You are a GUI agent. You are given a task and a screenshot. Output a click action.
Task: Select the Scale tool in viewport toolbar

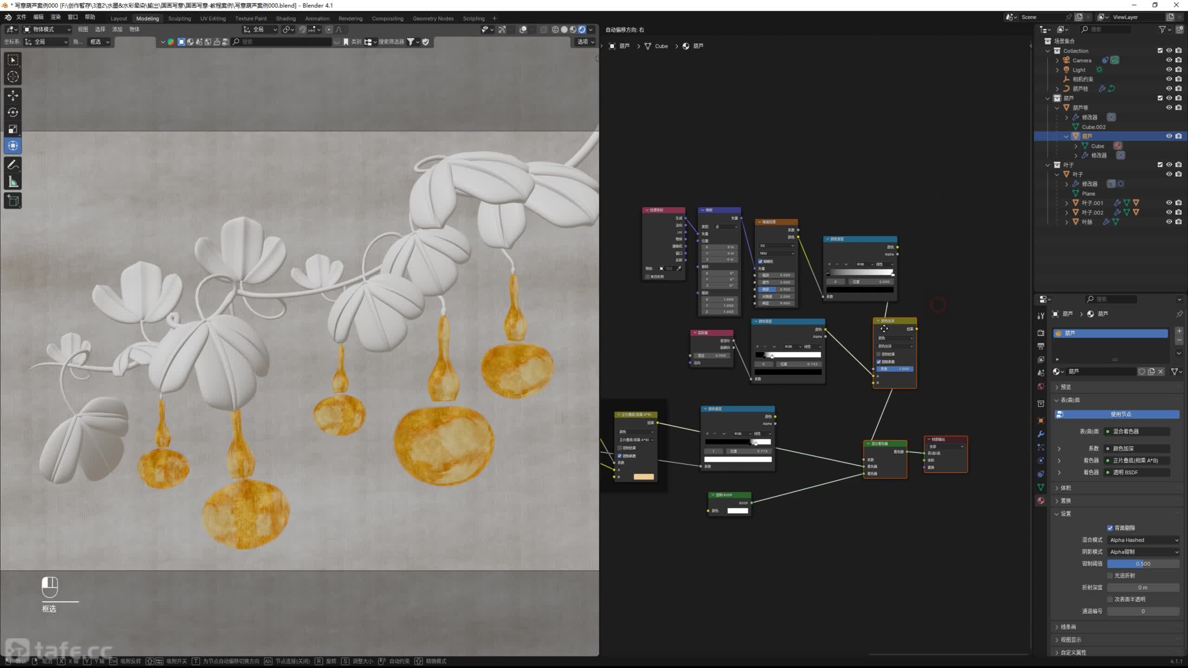pos(13,129)
